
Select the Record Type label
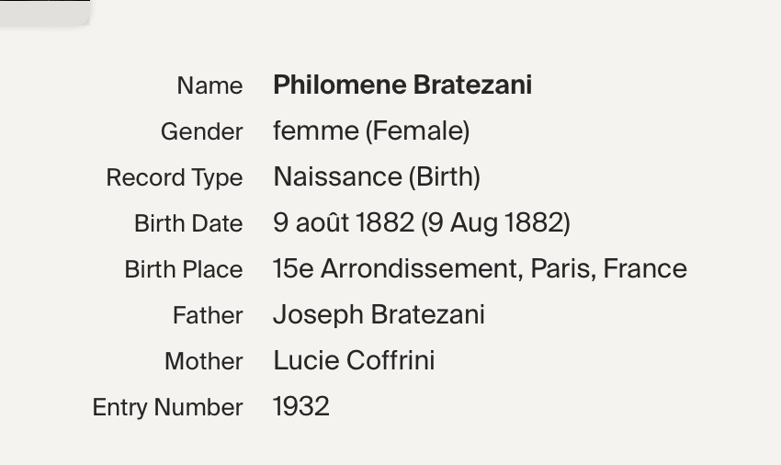click(175, 178)
